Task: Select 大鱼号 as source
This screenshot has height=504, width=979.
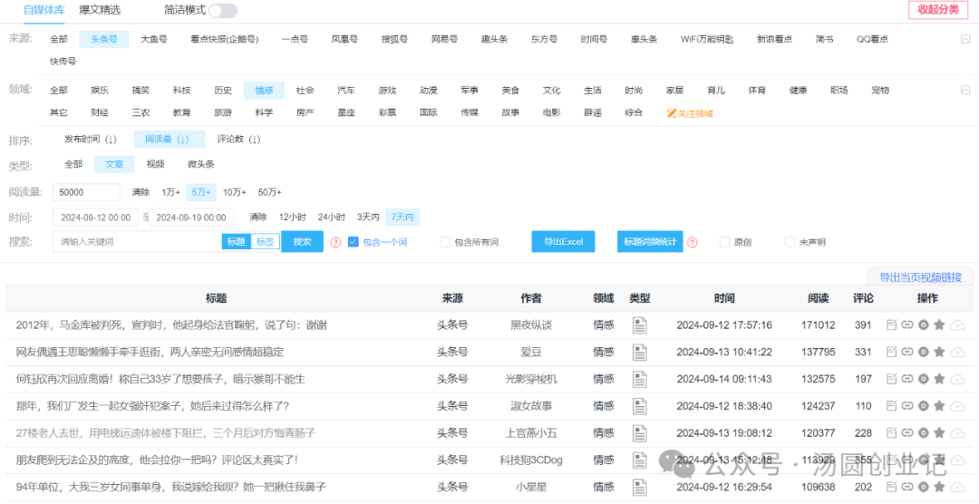Action: click(x=153, y=39)
